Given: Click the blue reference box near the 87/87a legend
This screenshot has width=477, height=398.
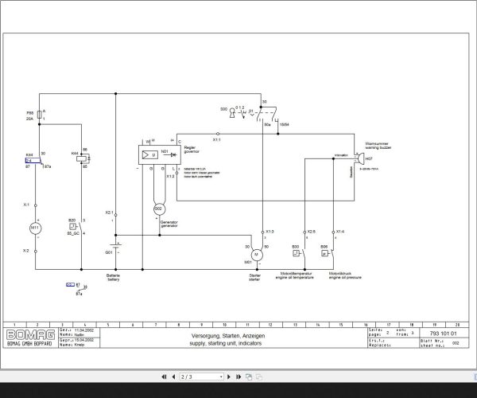Looking at the screenshot, I should 70,285.
